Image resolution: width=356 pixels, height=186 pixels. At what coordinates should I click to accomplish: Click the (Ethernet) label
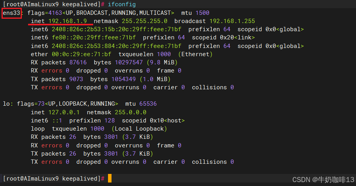tap(195, 54)
